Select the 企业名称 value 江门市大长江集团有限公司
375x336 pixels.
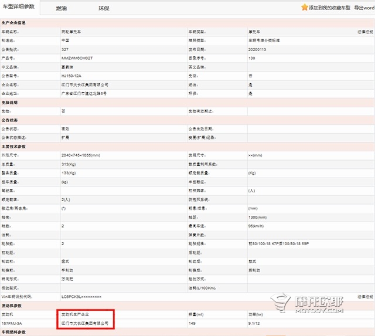pyautogui.click(x=84, y=84)
